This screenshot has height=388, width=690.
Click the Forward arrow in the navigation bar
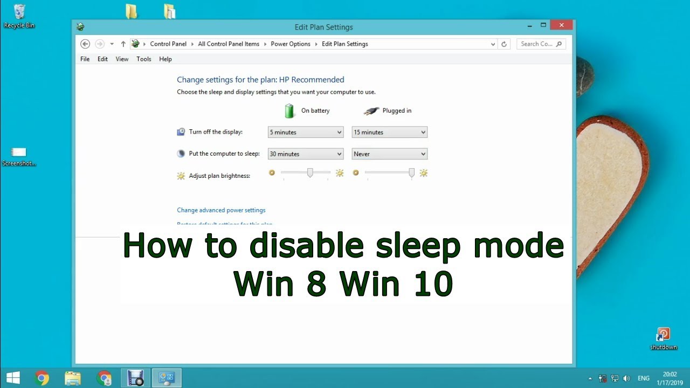[x=100, y=44]
